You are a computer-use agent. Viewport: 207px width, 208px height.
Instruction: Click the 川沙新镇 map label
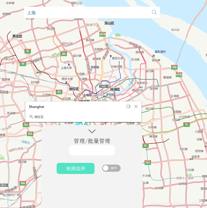185,117
